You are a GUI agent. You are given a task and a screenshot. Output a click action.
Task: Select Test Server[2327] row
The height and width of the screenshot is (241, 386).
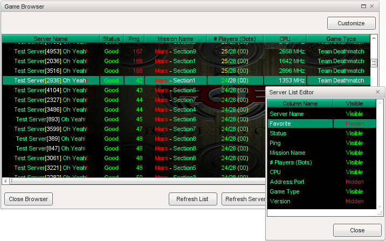point(134,100)
